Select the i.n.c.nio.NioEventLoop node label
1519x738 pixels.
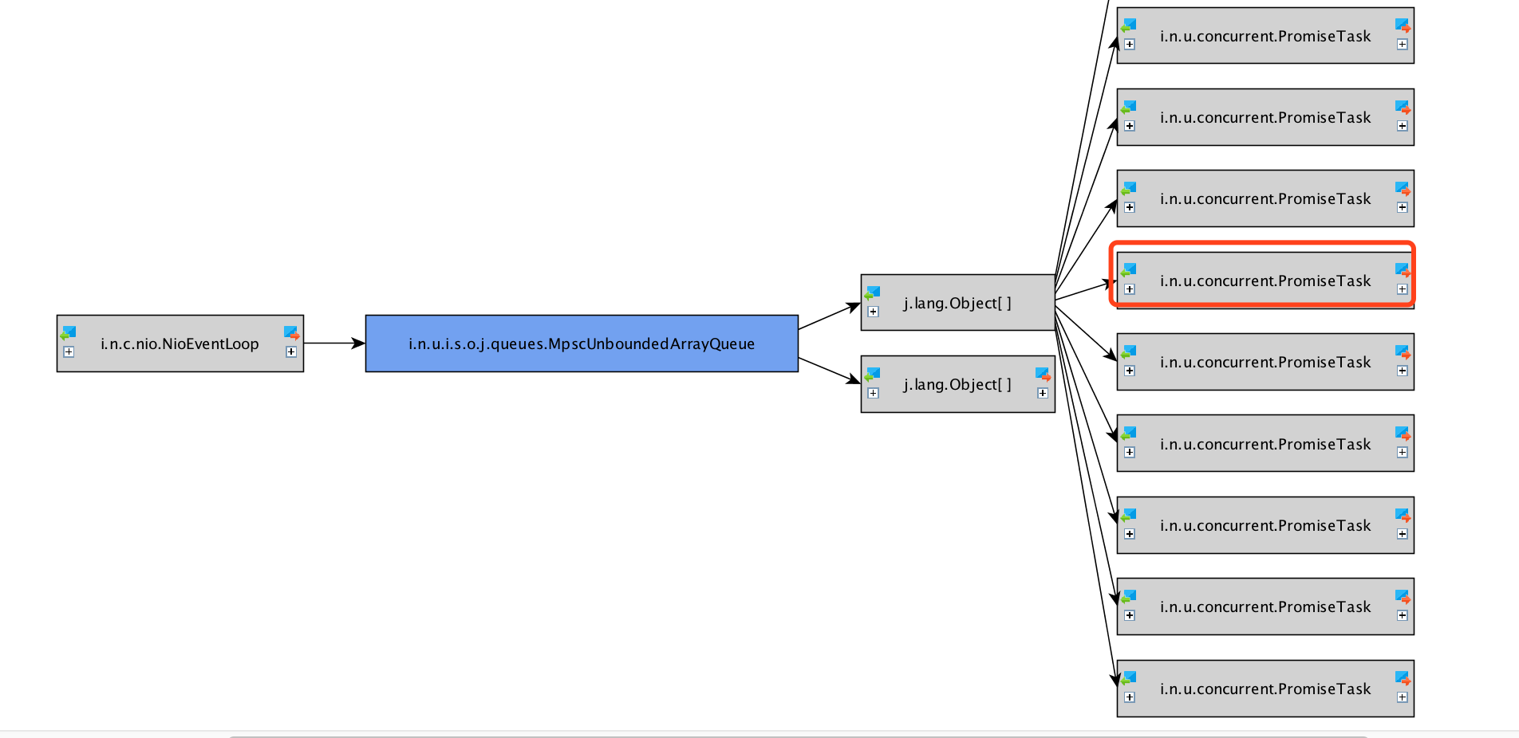(180, 343)
